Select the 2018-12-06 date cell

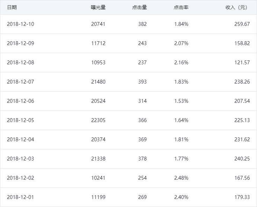coord(20,101)
